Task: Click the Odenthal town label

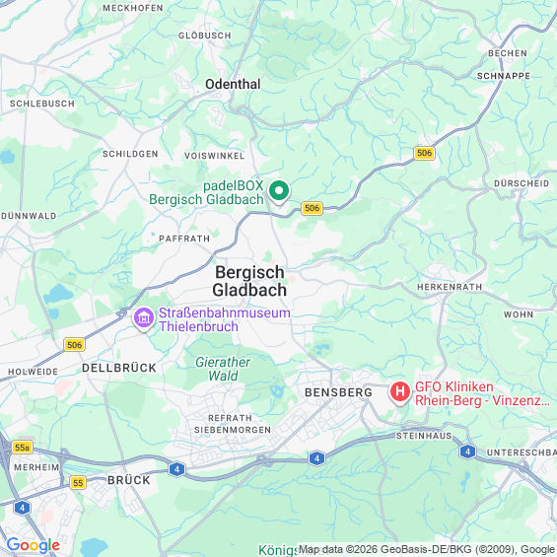Action: [x=233, y=84]
